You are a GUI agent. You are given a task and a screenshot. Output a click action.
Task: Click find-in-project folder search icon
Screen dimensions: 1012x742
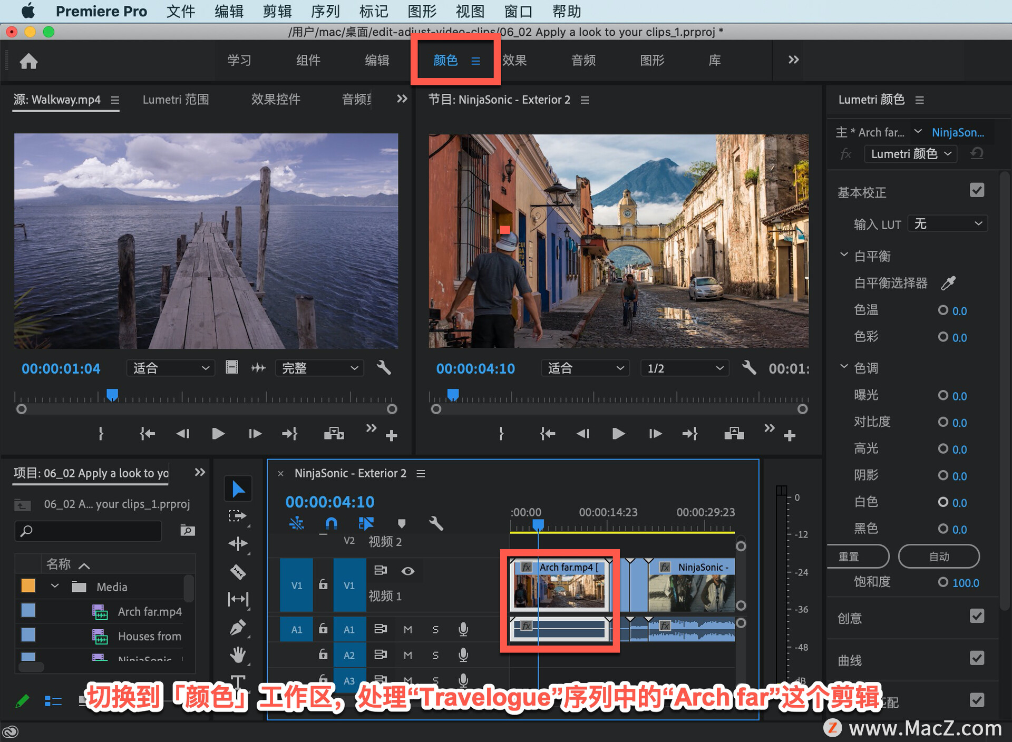tap(187, 530)
